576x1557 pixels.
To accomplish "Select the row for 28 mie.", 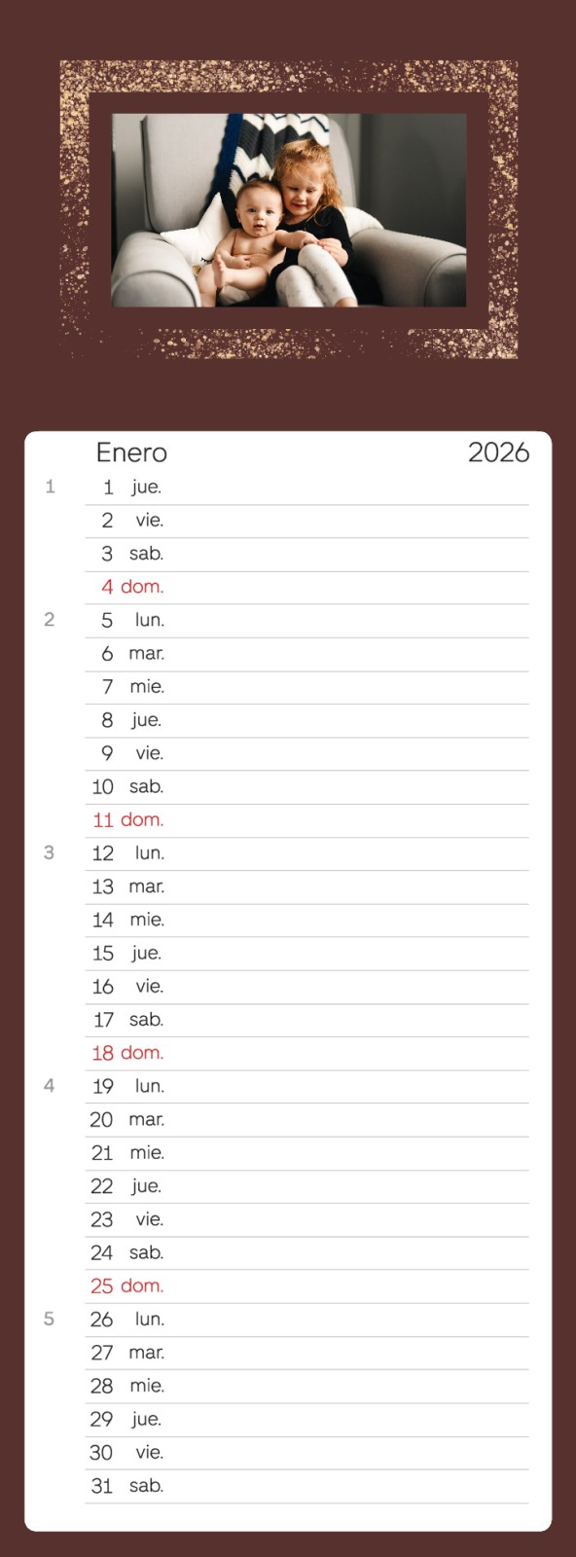I will 307,1386.
